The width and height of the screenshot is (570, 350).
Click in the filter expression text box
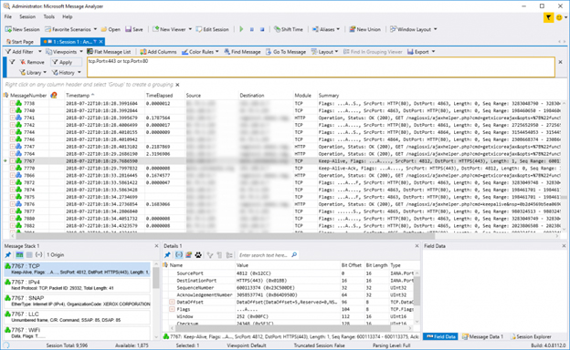coord(321,67)
